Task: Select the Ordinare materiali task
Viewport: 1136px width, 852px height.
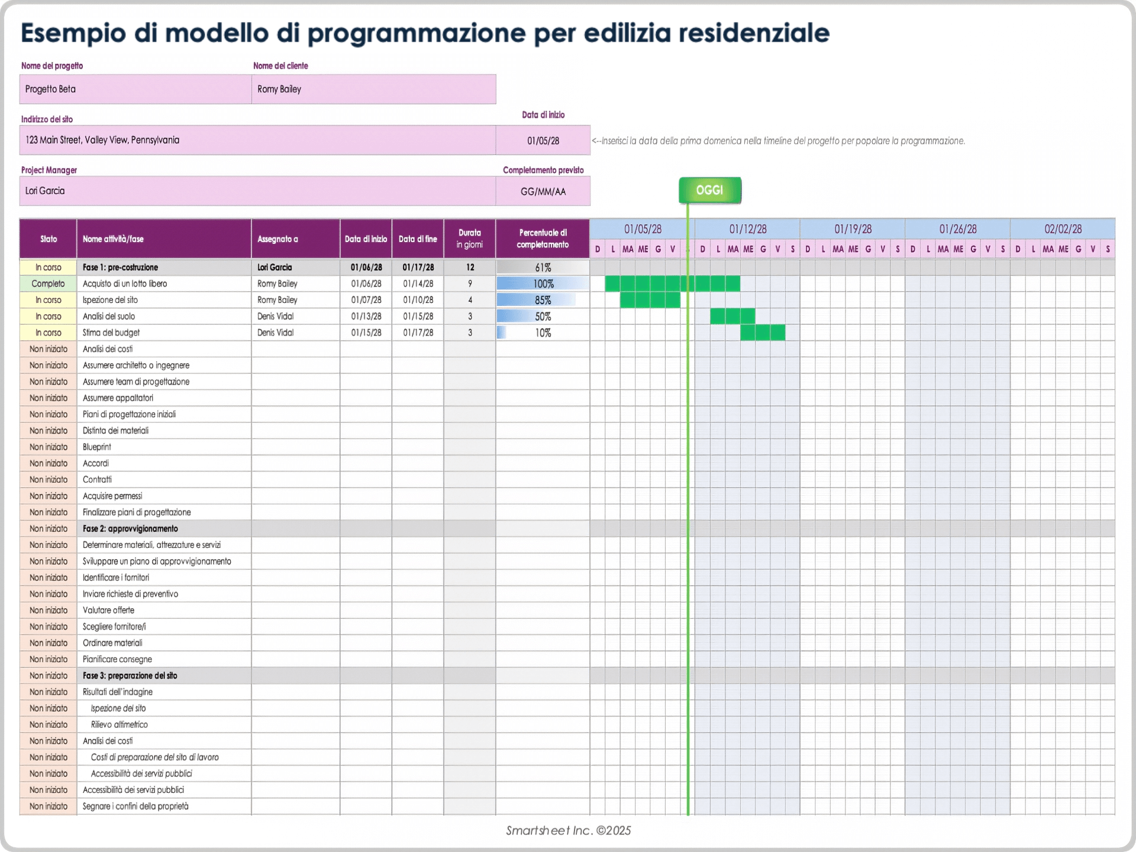Action: 112,643
